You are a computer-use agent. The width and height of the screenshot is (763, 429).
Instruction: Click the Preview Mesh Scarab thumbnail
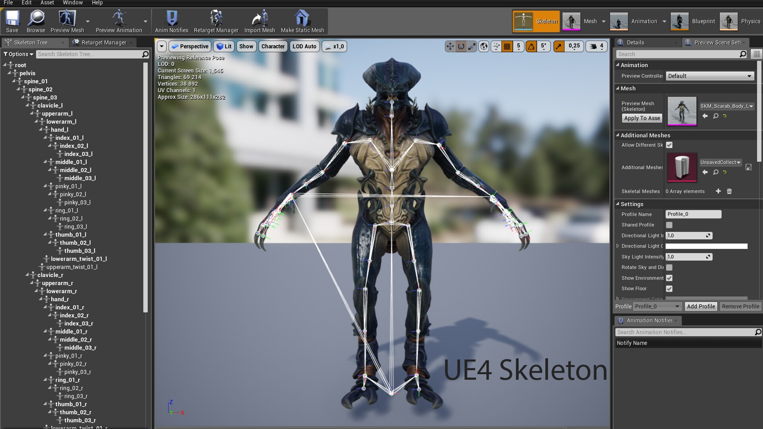[x=682, y=111]
